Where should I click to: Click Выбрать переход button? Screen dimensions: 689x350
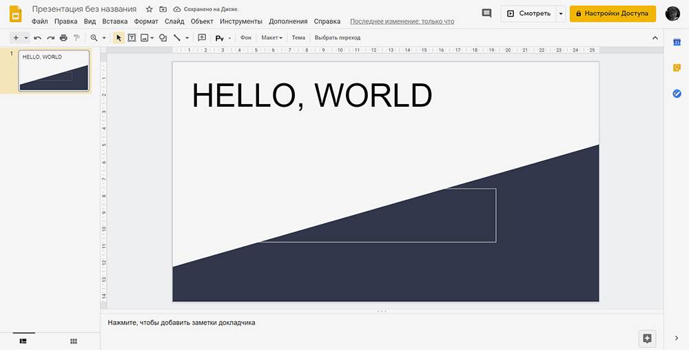tap(338, 38)
